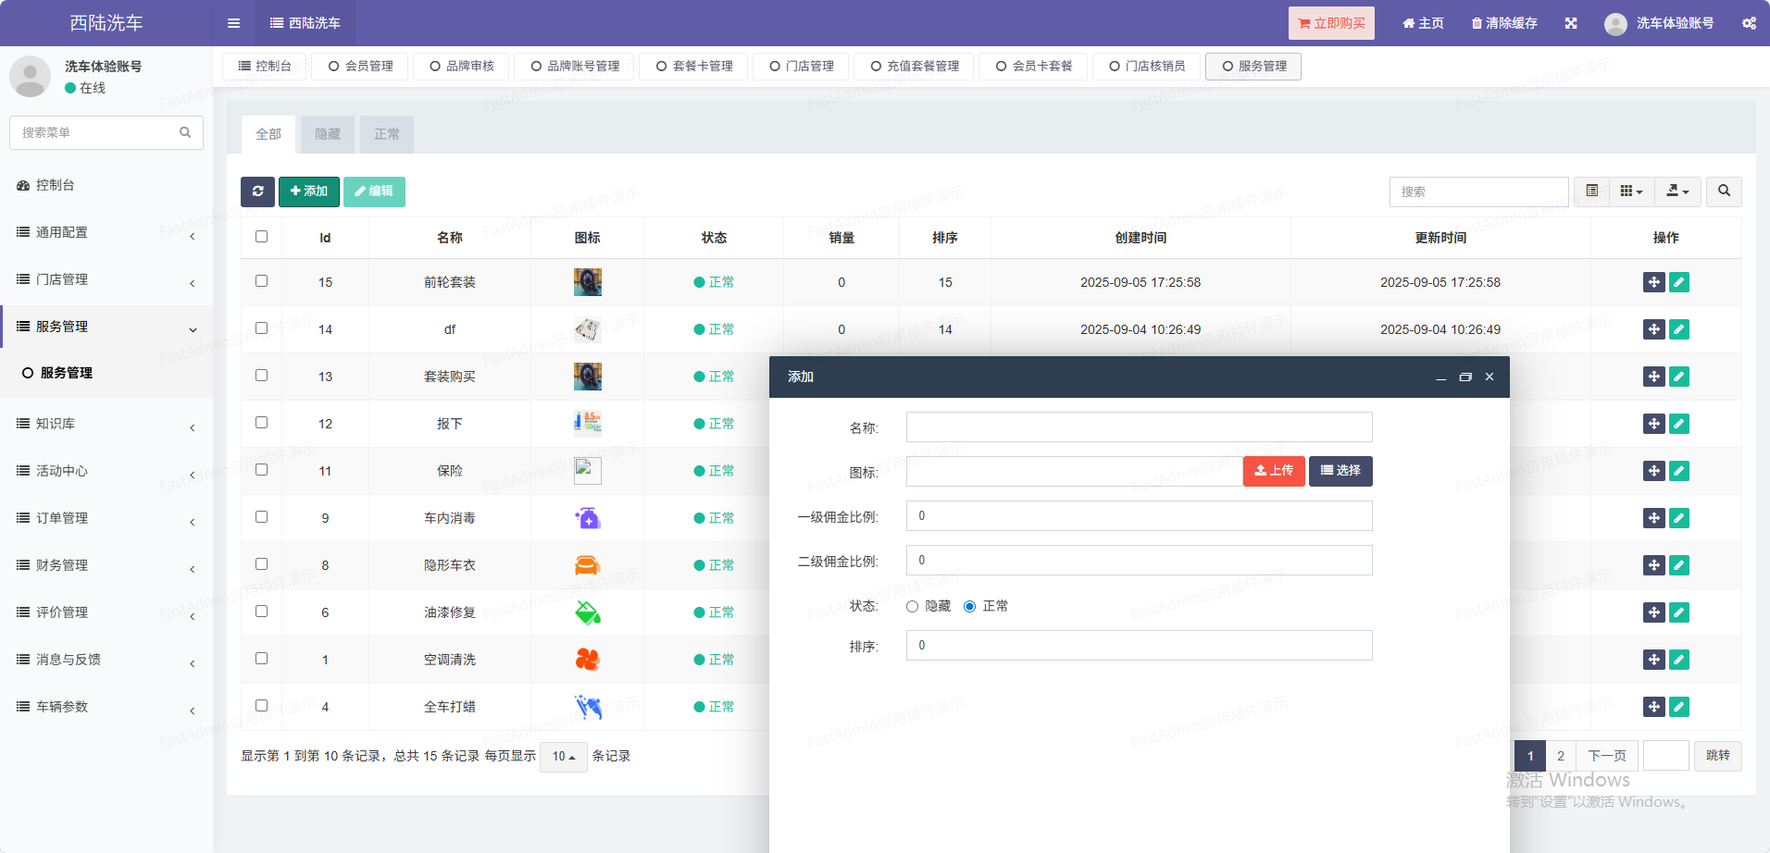This screenshot has height=853, width=1770.
Task: Click the sidebar hamburger toggle icon
Action: tap(233, 23)
